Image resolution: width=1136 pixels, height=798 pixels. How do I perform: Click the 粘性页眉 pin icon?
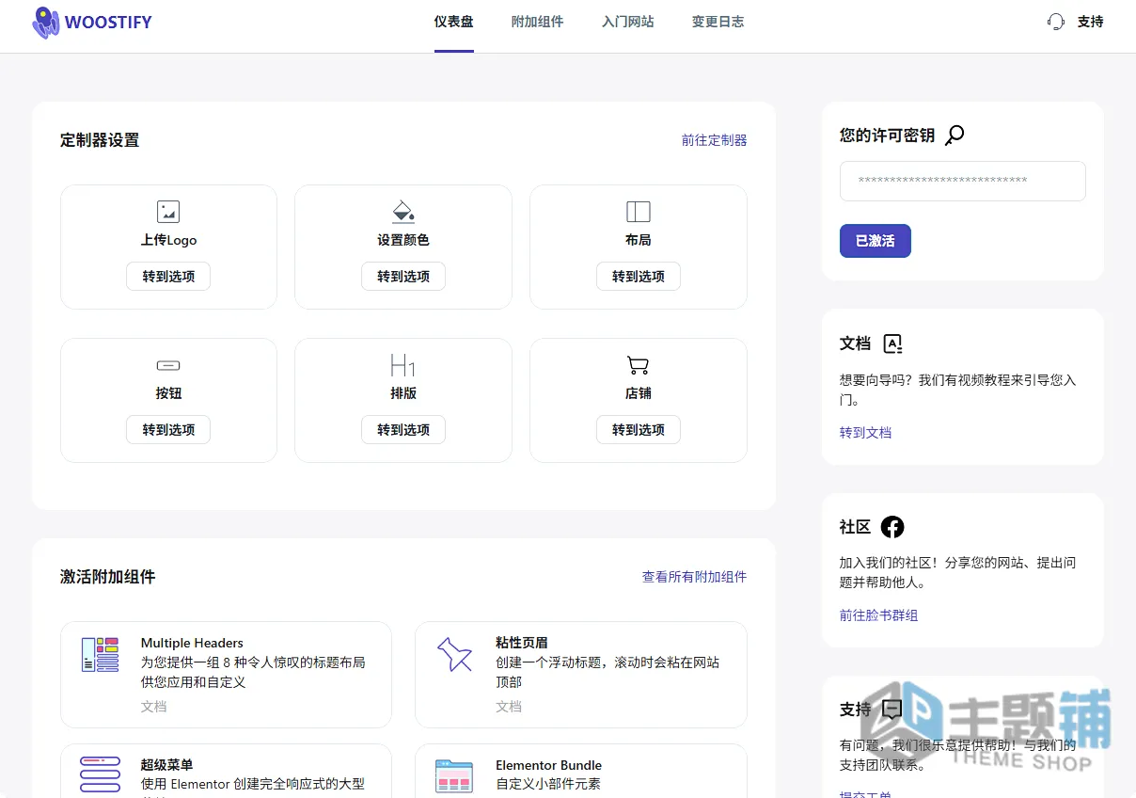tap(455, 654)
